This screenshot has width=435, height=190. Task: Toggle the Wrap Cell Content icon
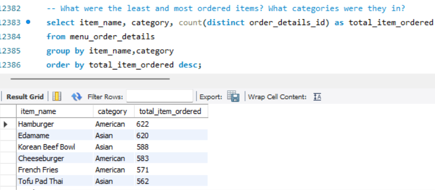click(317, 97)
